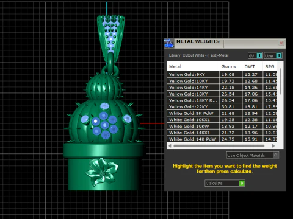Close the Metal Weights window
The width and height of the screenshot is (293, 219).
pos(281,43)
